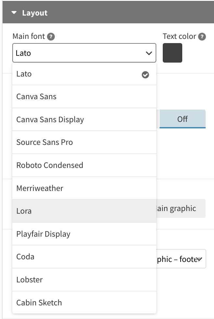This screenshot has height=319, width=214.
Task: Toggle the Off switch
Action: pyautogui.click(x=183, y=119)
